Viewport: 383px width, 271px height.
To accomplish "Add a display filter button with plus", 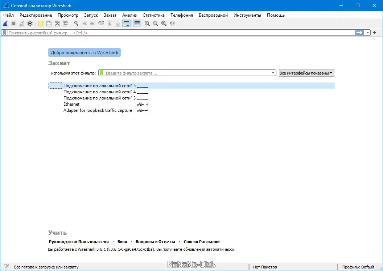I will 374,33.
